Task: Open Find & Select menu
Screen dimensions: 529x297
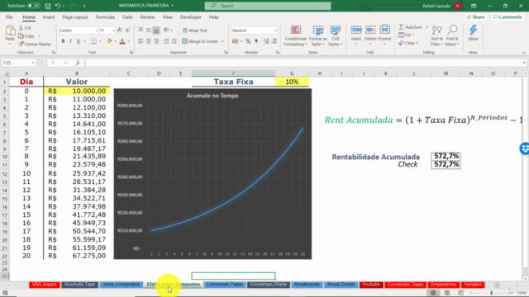Action: (452, 35)
